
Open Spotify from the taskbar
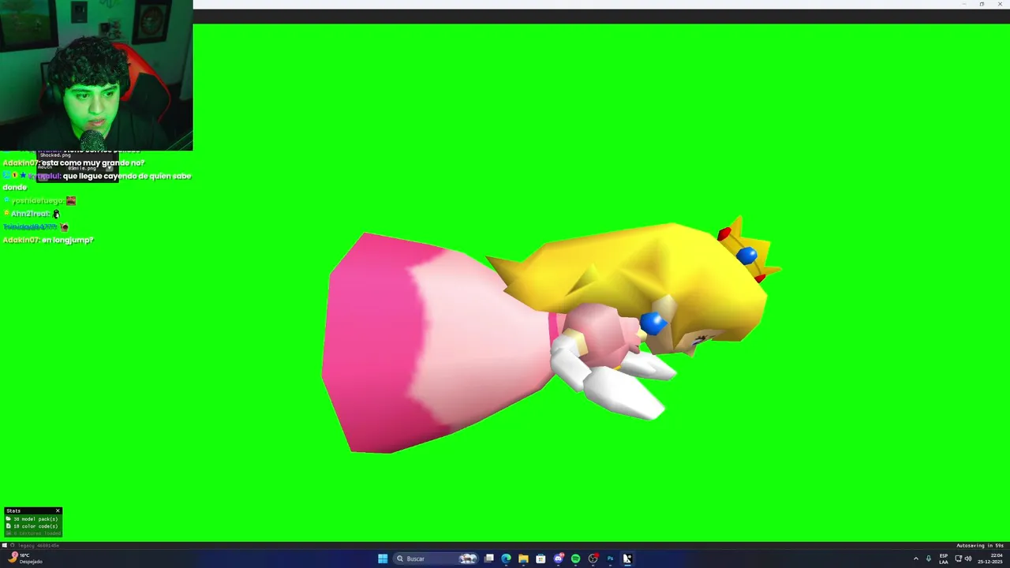point(575,559)
